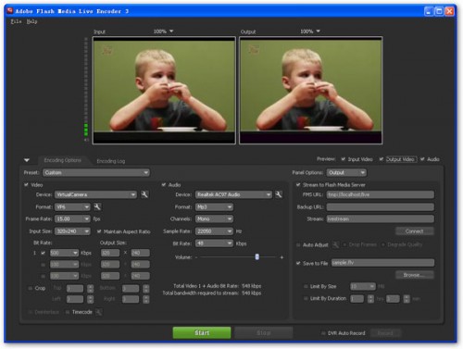Enable DVR Auto Record checkbox
The height and width of the screenshot is (349, 463).
click(323, 333)
